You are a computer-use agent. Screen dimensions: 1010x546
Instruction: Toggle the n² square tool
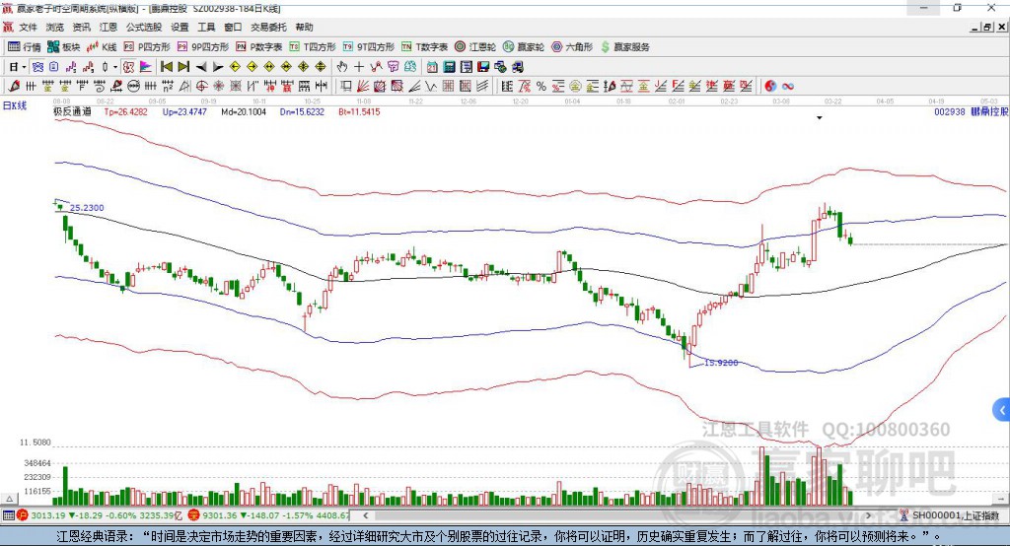click(167, 86)
